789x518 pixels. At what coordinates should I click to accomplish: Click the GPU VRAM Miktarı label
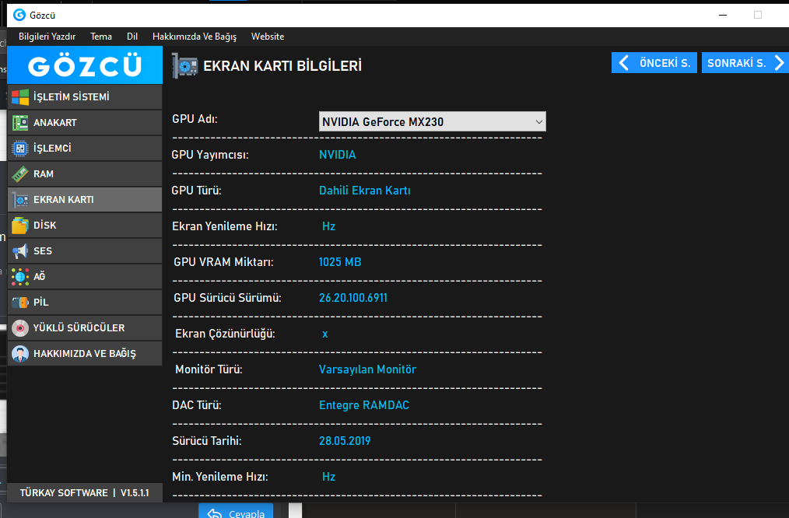(223, 262)
